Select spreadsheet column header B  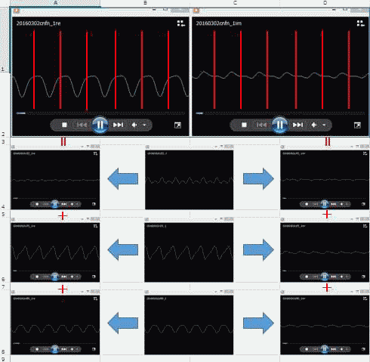point(145,3)
